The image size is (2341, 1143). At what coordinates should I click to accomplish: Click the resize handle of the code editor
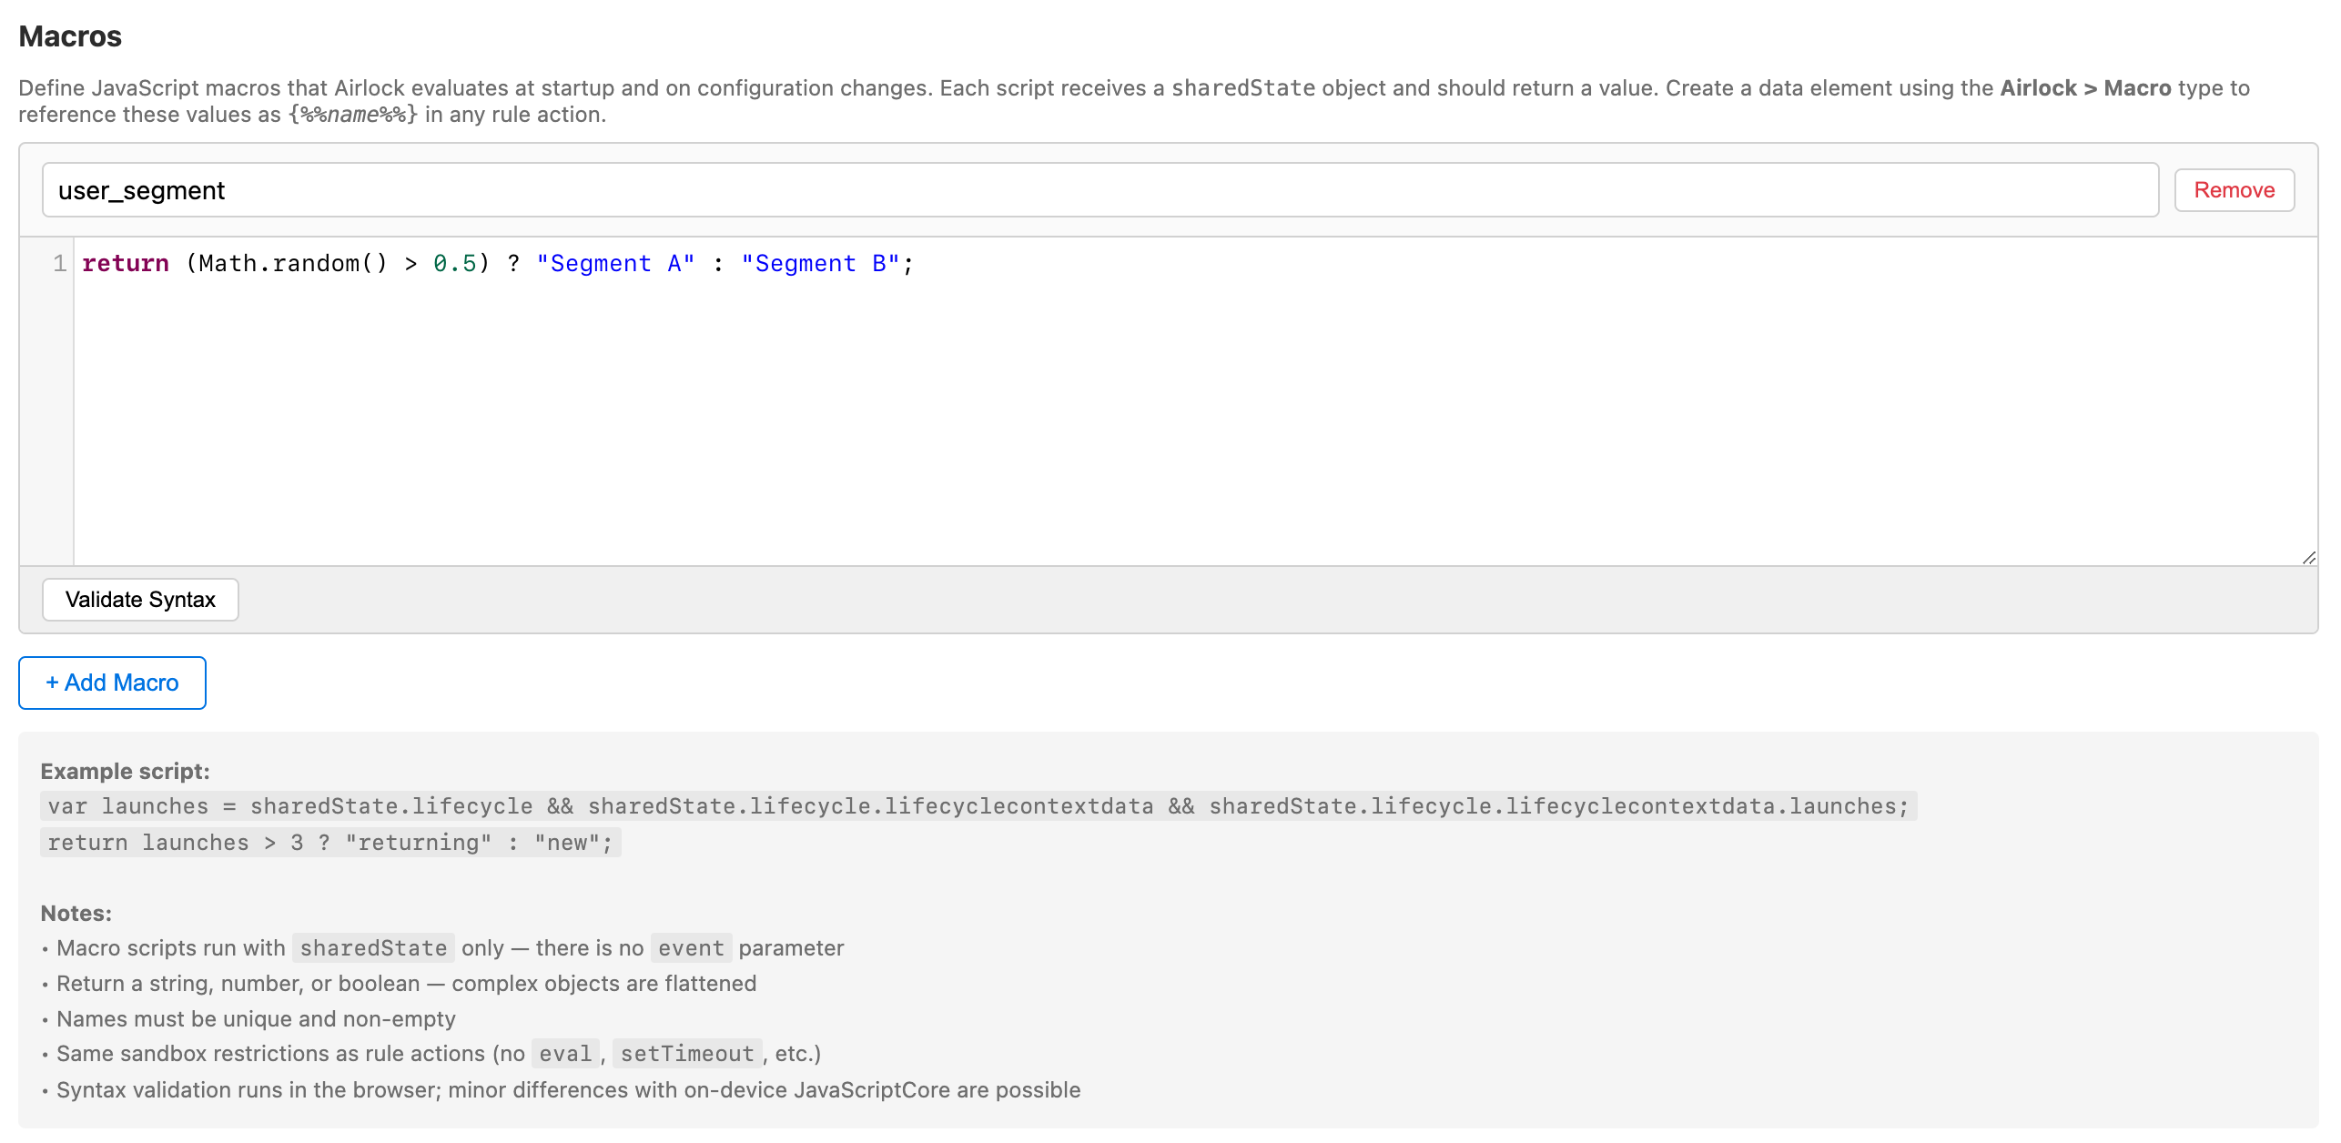(x=2308, y=557)
